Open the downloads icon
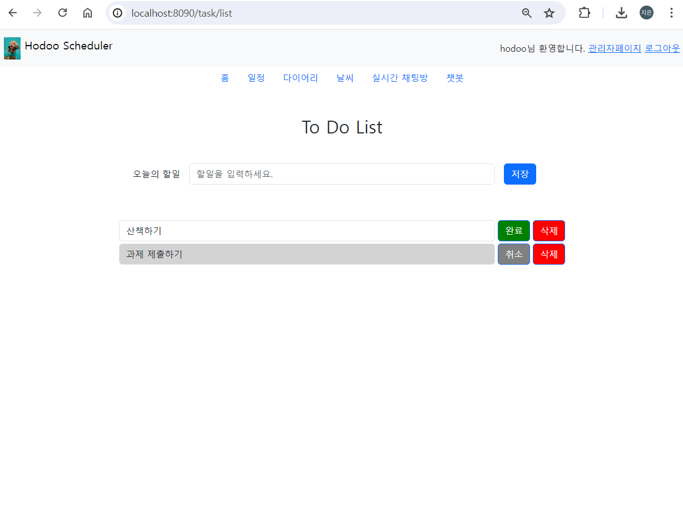Viewport: 683px width, 526px height. click(x=621, y=13)
